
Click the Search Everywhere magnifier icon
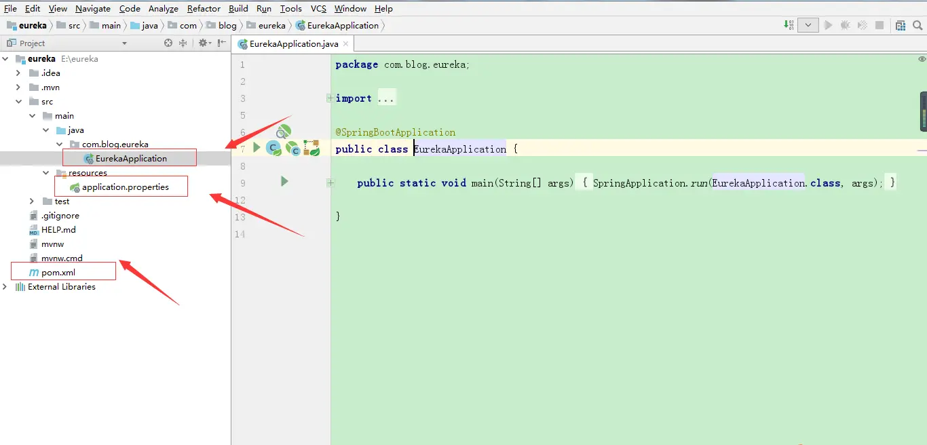pos(918,25)
